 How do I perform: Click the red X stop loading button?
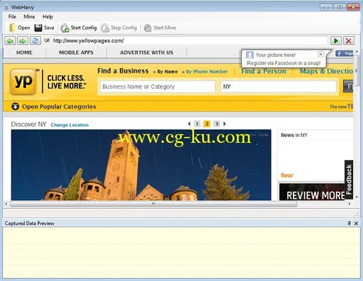(x=349, y=41)
